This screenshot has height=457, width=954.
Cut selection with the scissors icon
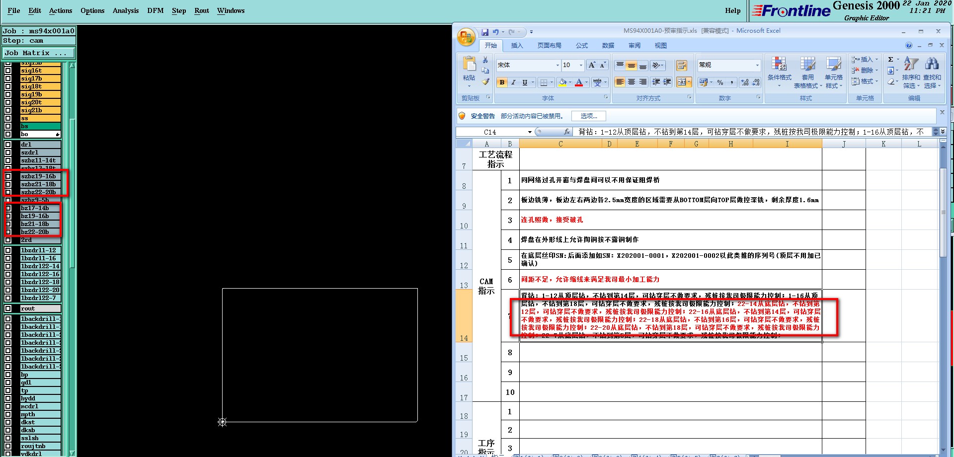coord(485,60)
